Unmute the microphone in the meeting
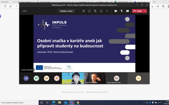The image size is (169, 105). (122, 11)
